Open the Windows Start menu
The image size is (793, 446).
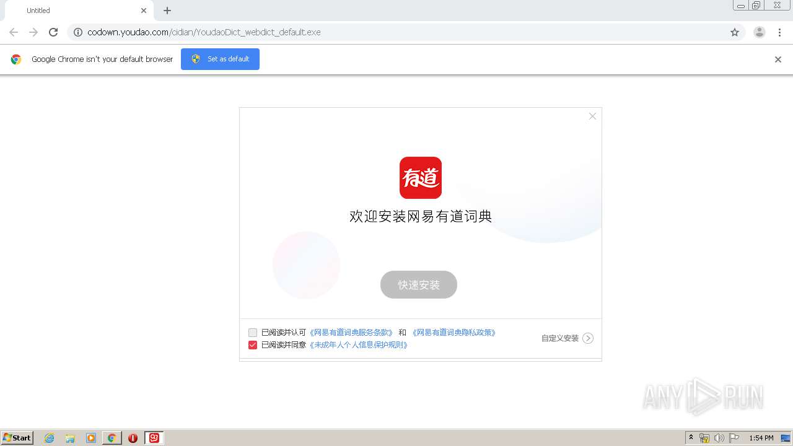(17, 438)
